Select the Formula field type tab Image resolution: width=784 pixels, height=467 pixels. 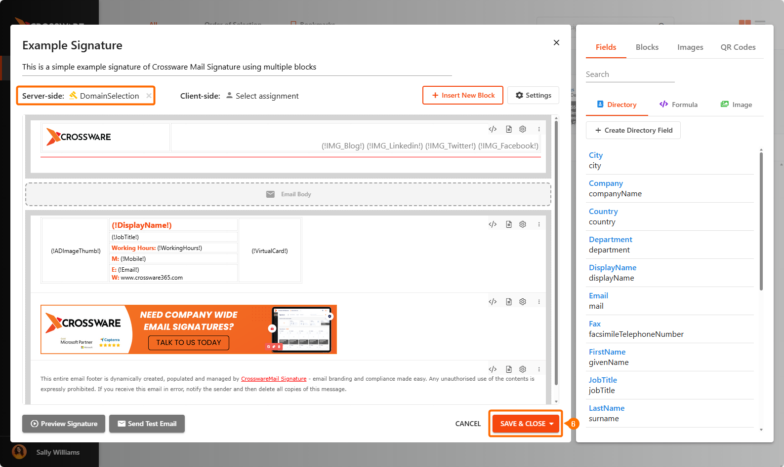pos(678,105)
